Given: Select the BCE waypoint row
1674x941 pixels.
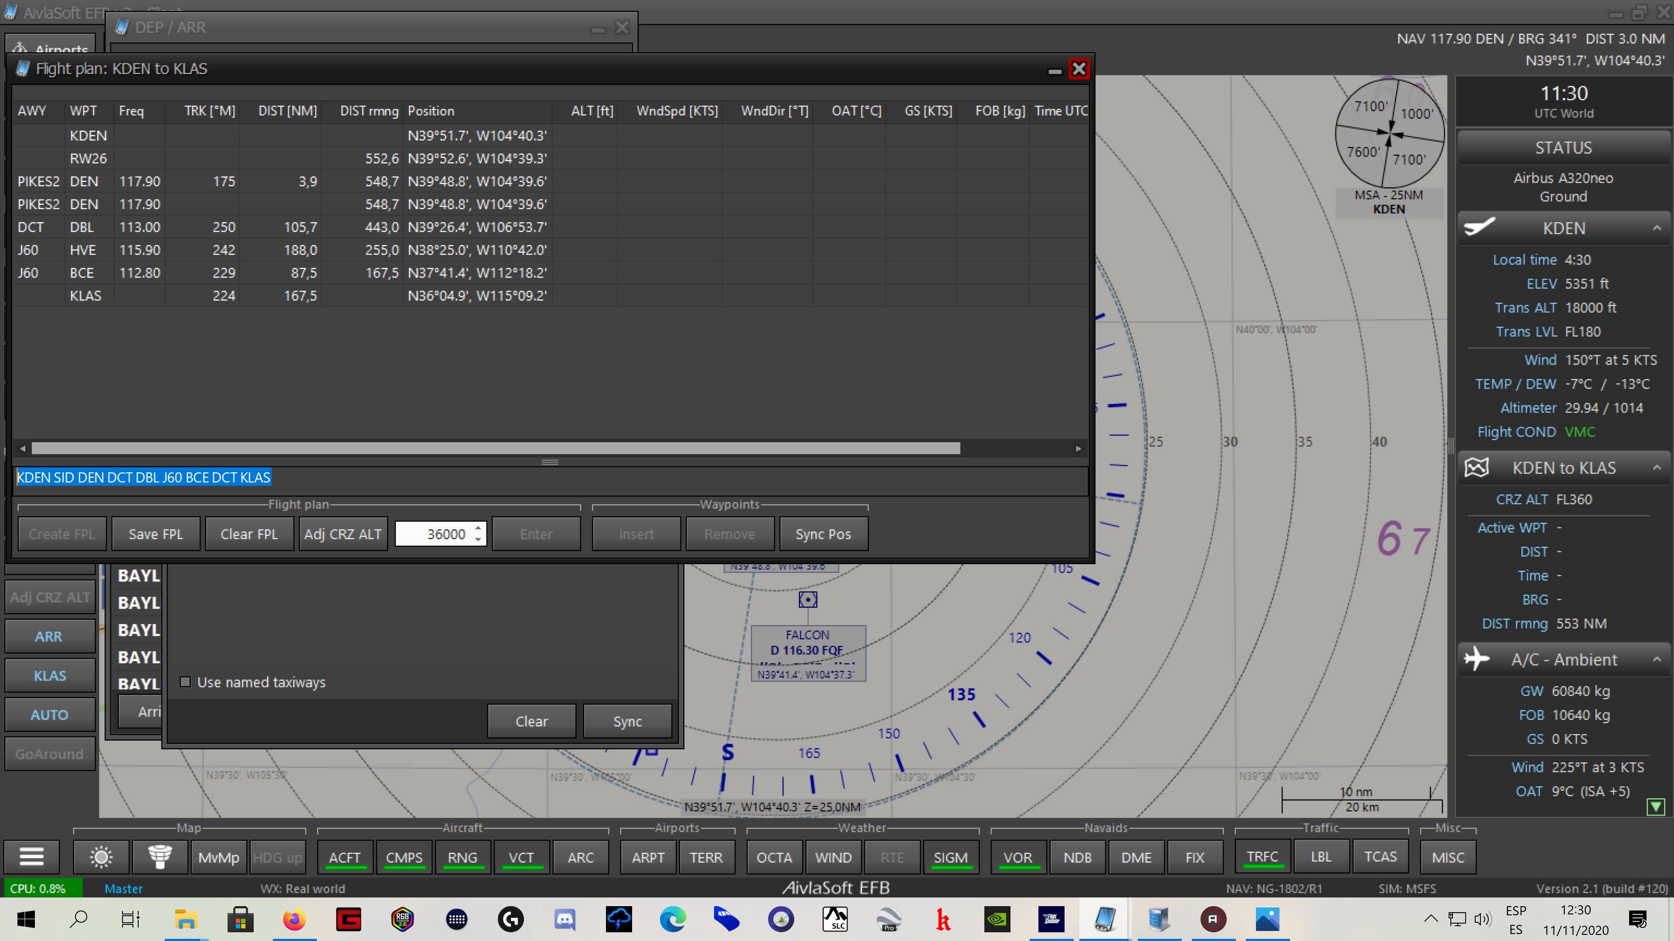Looking at the screenshot, I should point(550,273).
